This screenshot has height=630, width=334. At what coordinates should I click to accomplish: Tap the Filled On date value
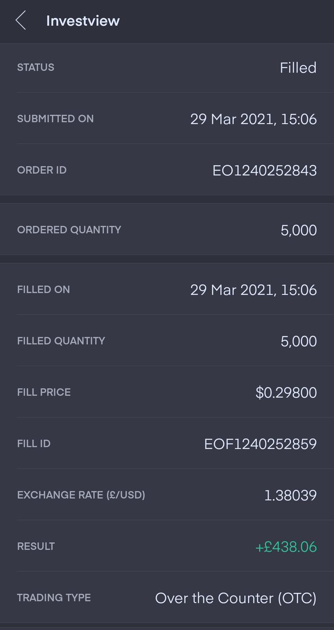(253, 290)
